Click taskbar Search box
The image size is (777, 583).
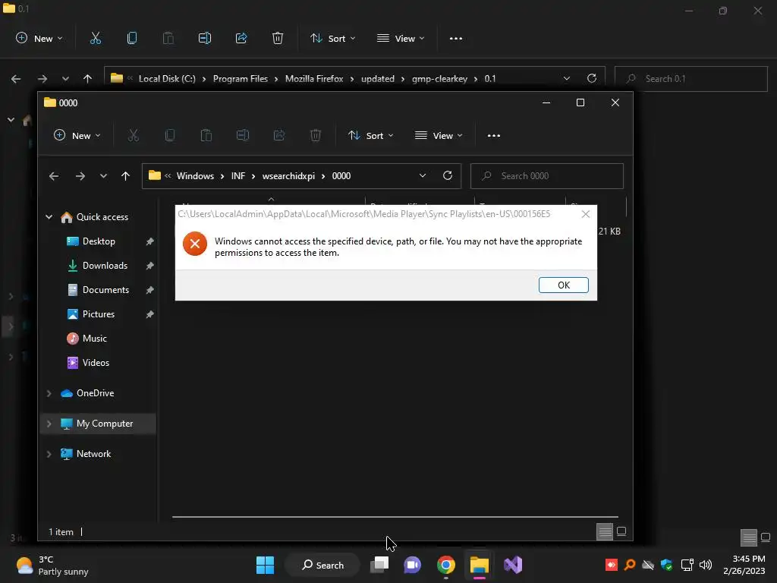(x=322, y=565)
